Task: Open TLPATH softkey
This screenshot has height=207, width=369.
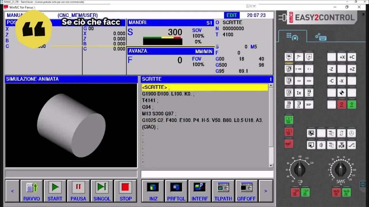Action: [x=223, y=191]
